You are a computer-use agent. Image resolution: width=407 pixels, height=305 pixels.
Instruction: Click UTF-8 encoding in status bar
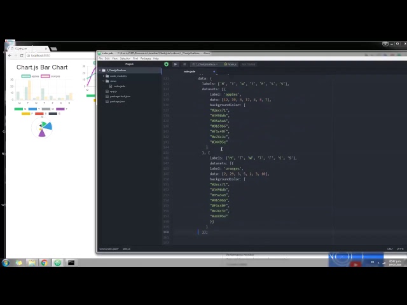[400, 248]
